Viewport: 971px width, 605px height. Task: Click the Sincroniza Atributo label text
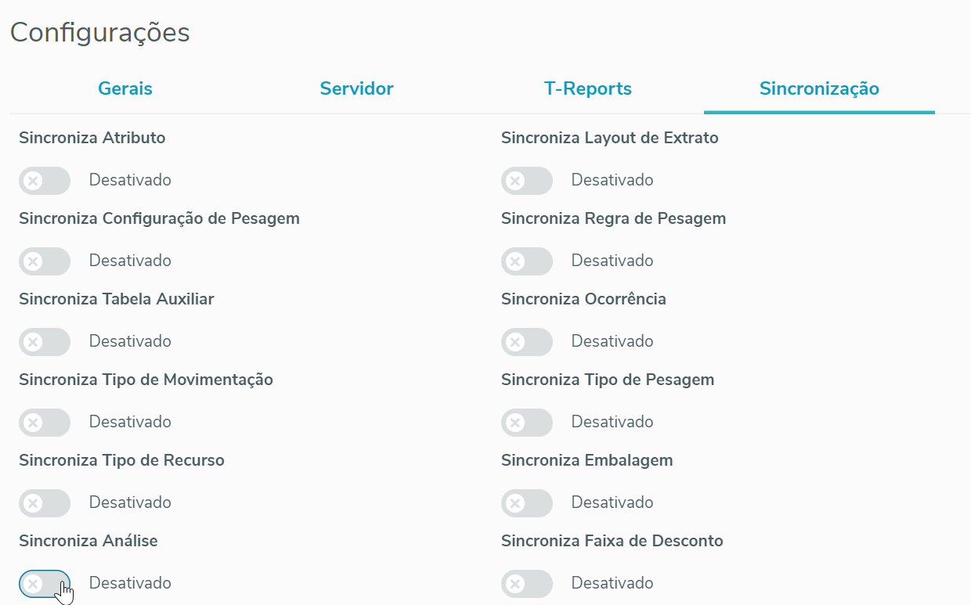pos(92,138)
